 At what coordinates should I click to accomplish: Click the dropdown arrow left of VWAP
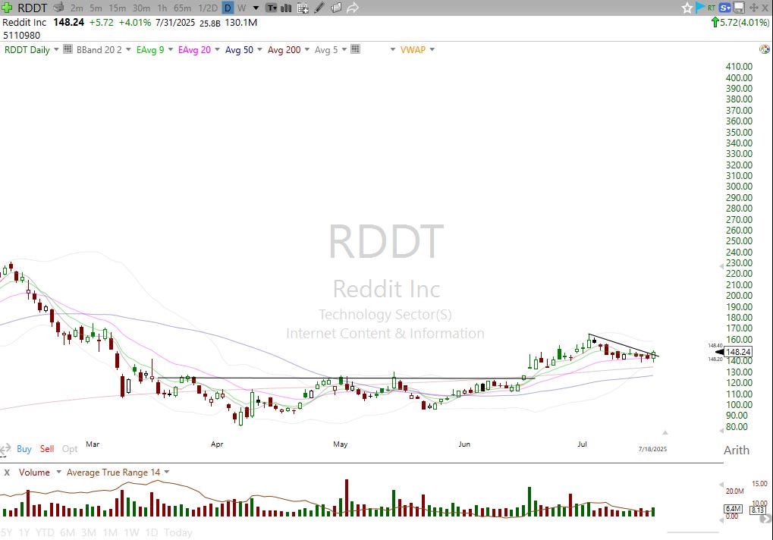[392, 49]
